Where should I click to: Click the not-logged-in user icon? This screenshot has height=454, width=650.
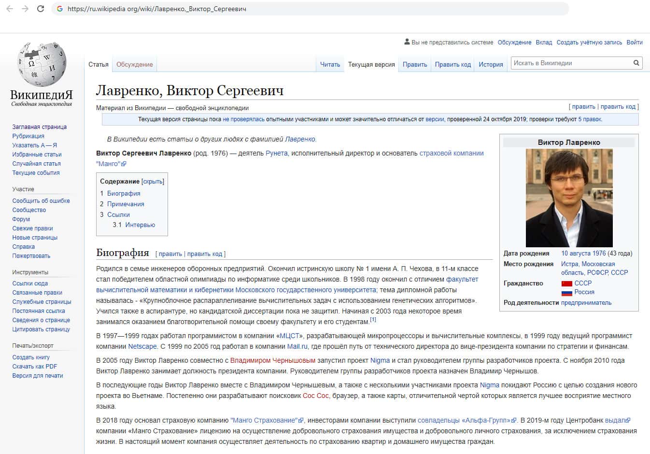pos(407,42)
